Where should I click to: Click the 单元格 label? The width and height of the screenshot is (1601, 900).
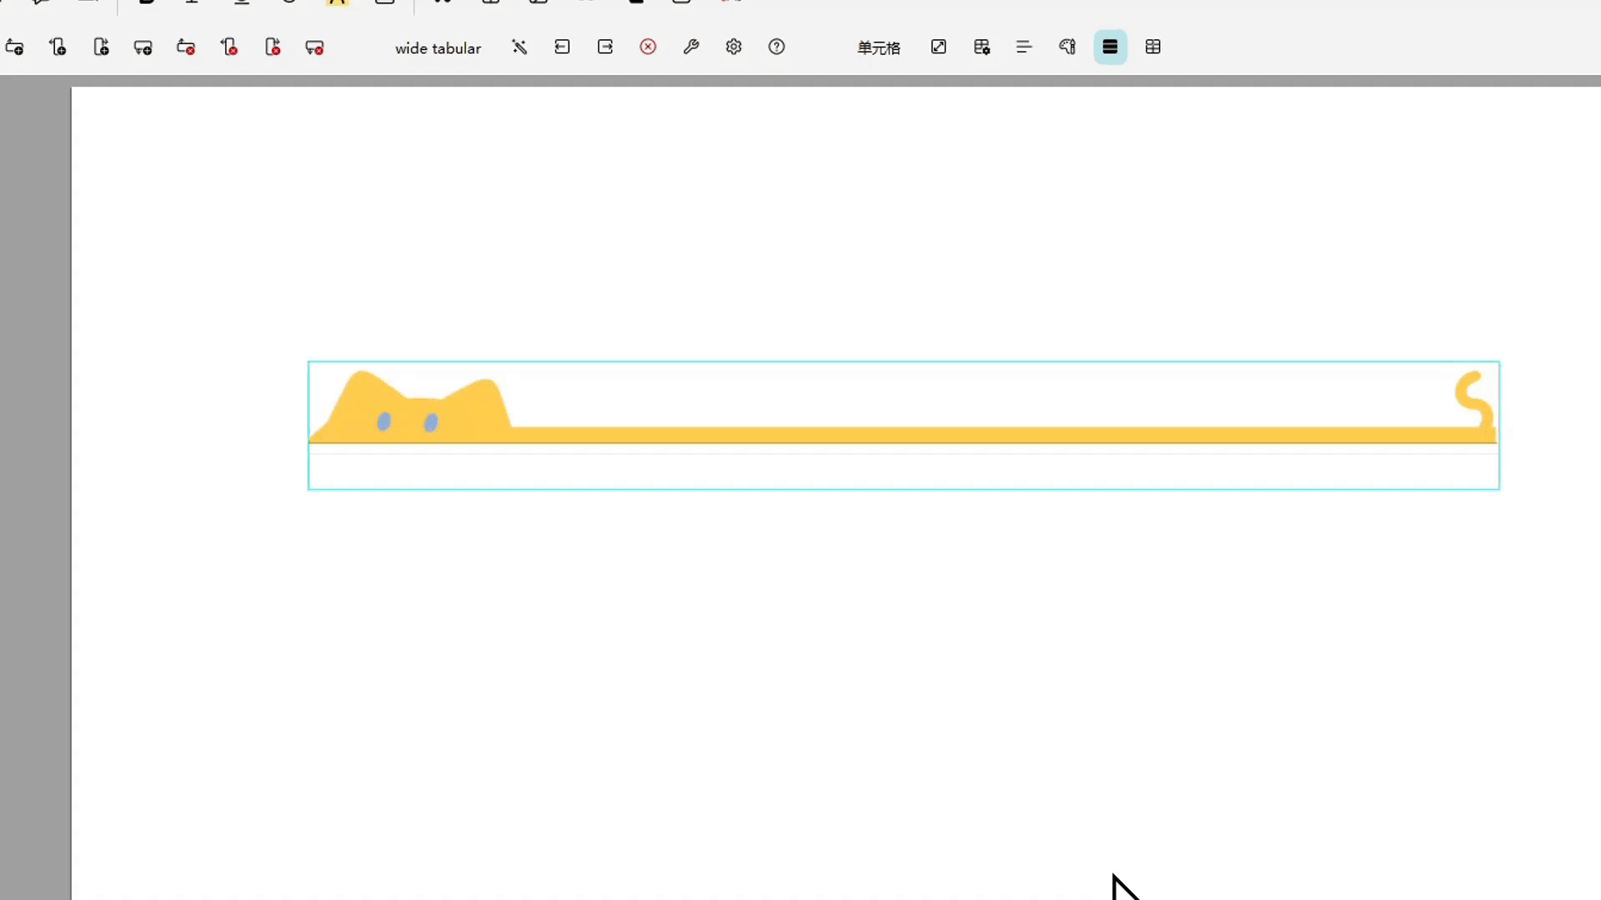(878, 48)
